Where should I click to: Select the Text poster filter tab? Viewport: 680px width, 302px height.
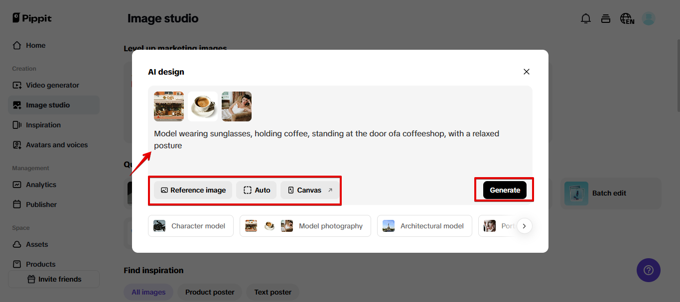(x=272, y=292)
